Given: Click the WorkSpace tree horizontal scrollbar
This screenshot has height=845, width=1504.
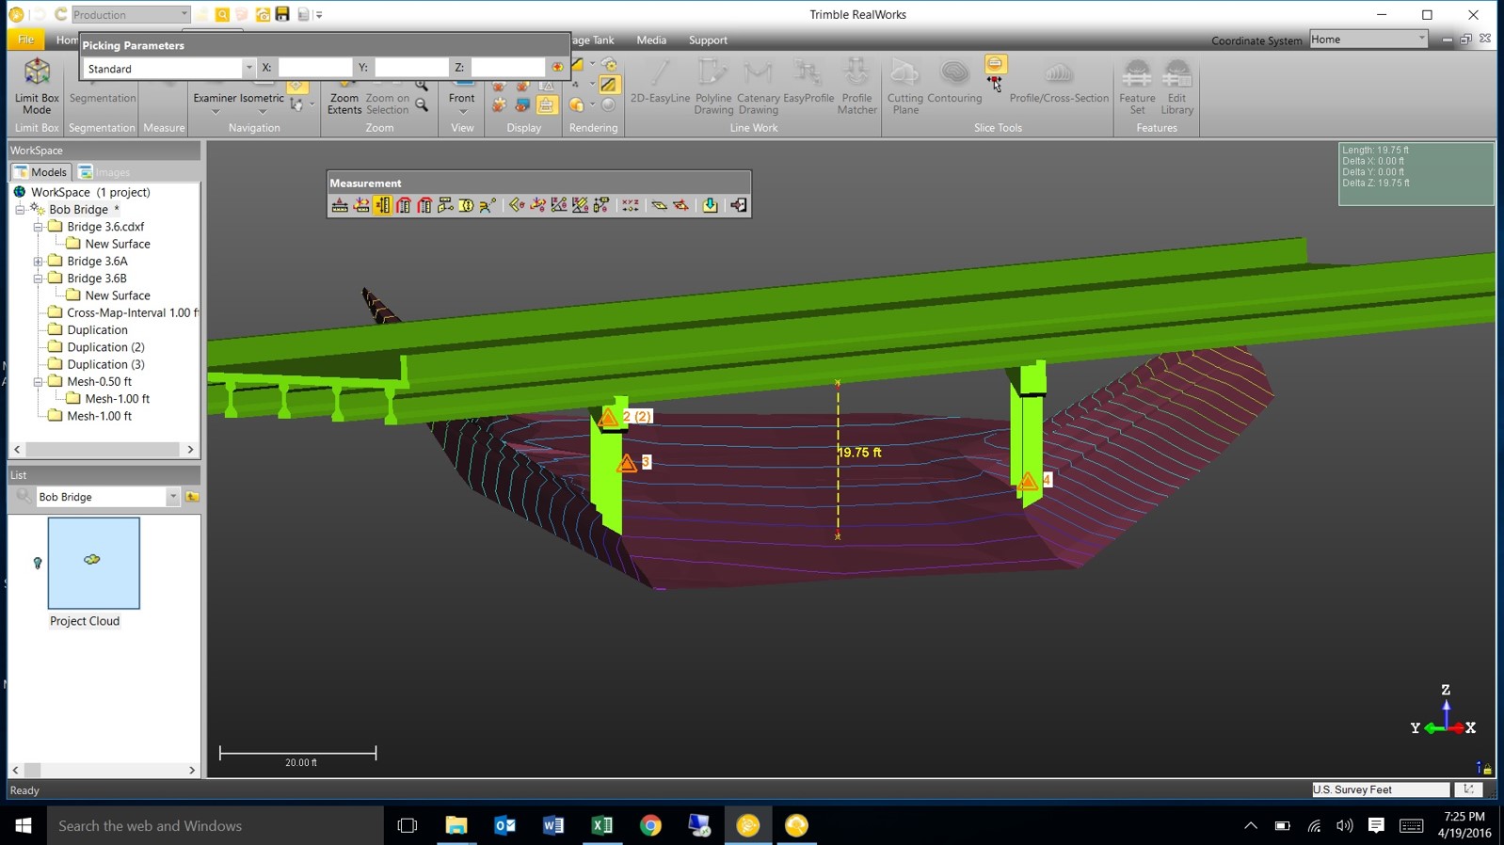Looking at the screenshot, I should pos(104,450).
